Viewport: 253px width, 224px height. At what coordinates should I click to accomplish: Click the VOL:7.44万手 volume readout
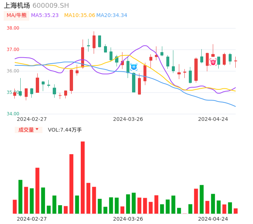click(65, 130)
